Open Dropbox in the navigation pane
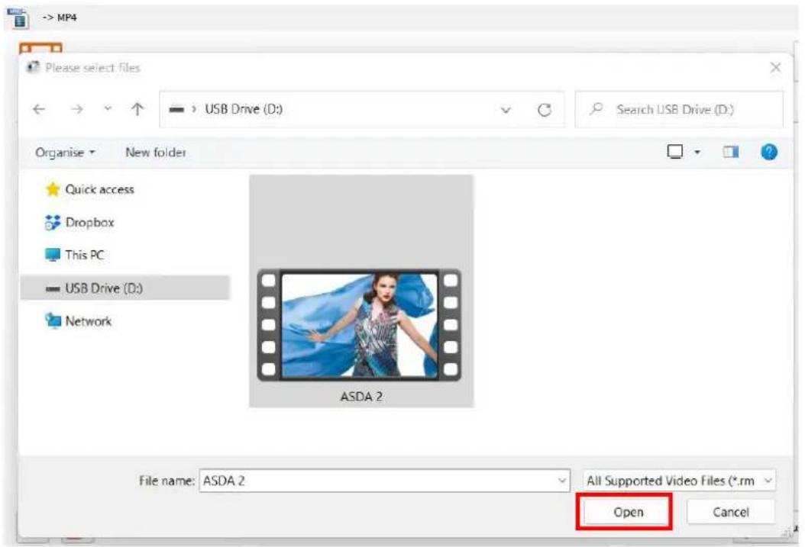Screen dimensions: 805x547 [x=79, y=223]
